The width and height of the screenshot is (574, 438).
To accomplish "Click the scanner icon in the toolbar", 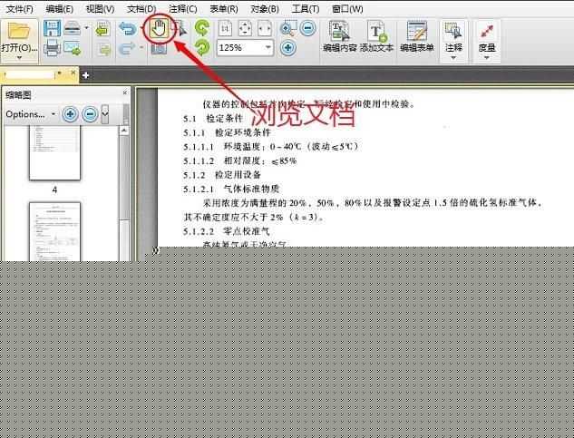I will pos(73,28).
